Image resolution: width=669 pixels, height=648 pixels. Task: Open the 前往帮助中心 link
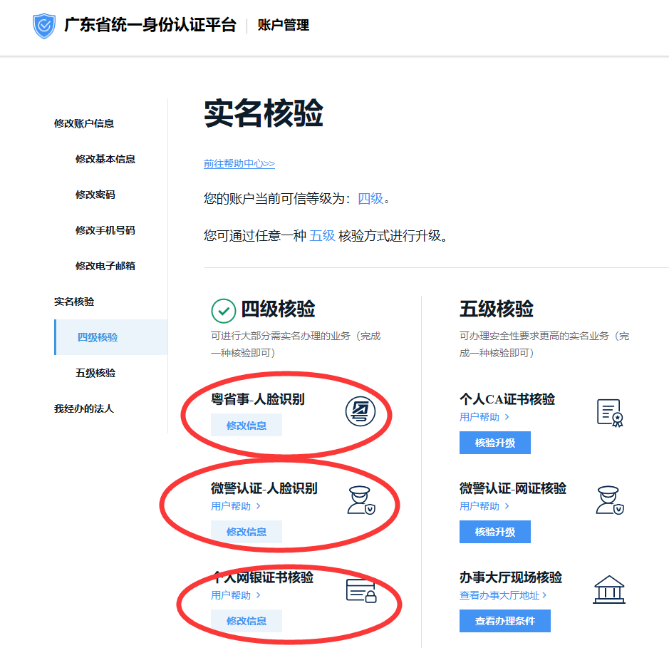[238, 163]
